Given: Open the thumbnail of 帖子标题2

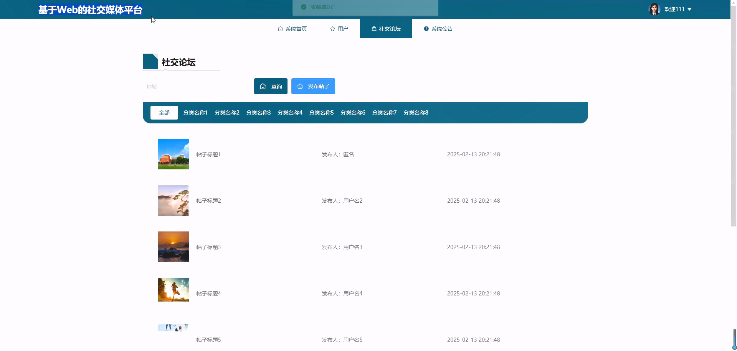Looking at the screenshot, I should pos(174,200).
